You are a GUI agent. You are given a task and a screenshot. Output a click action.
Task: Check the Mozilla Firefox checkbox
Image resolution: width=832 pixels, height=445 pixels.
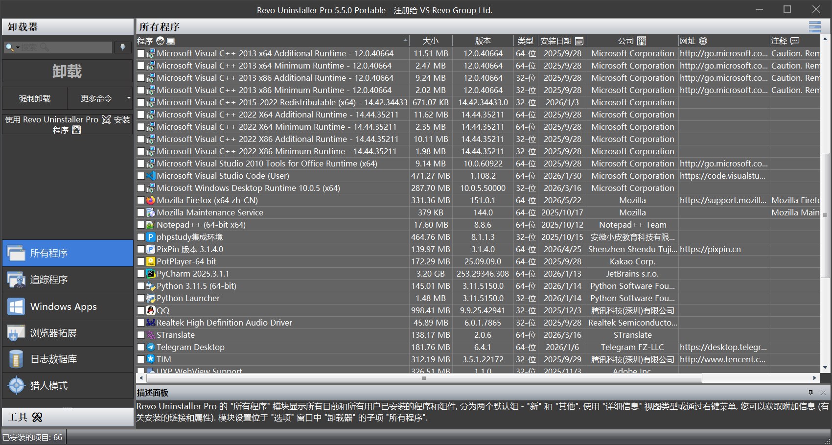pyautogui.click(x=141, y=200)
